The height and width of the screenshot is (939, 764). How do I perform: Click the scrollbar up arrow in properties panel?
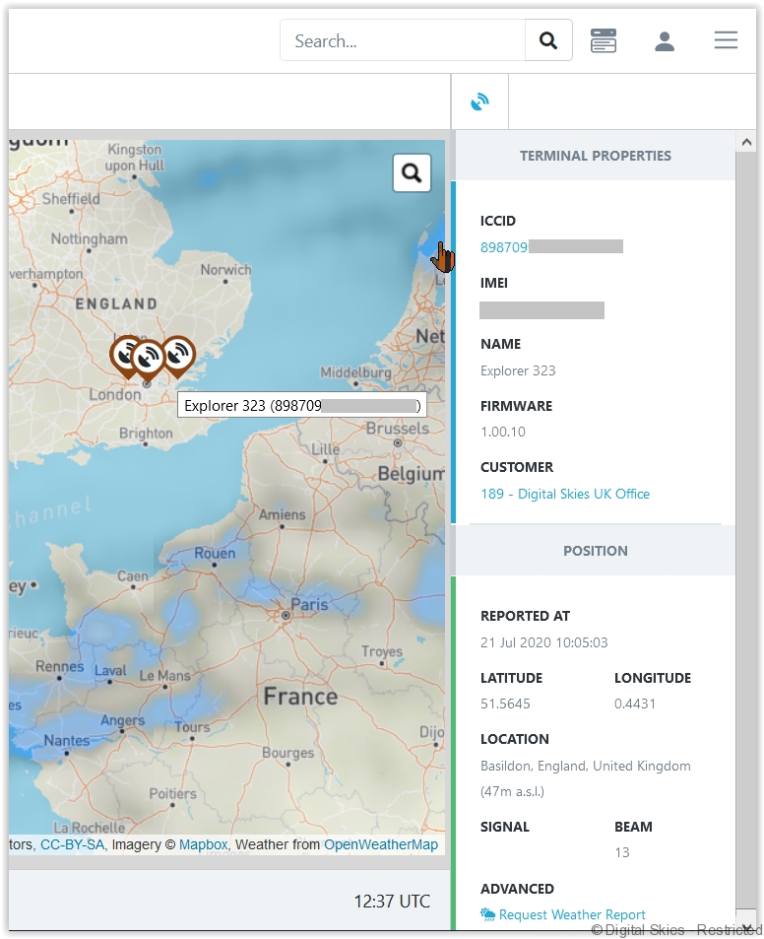tap(745, 143)
